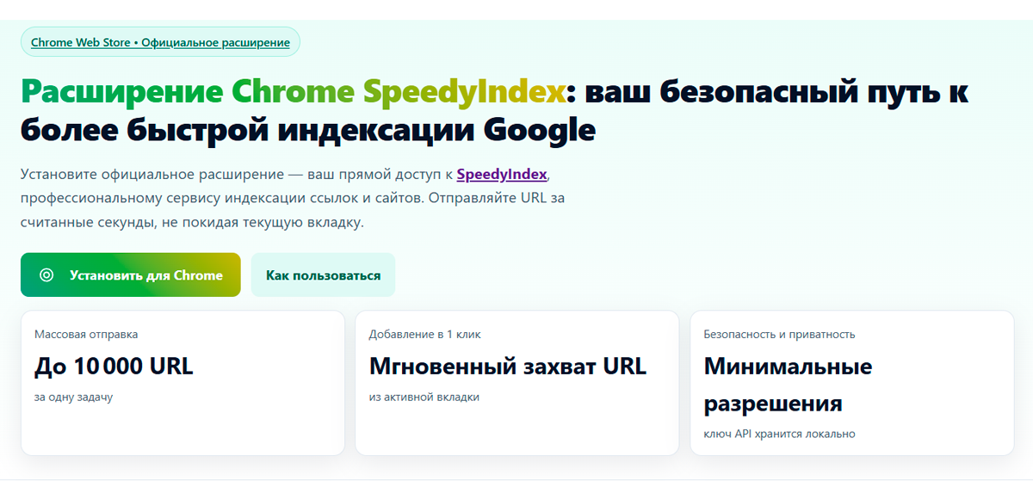
Task: Open the Chrome Web Store badge link
Action: (x=80, y=42)
